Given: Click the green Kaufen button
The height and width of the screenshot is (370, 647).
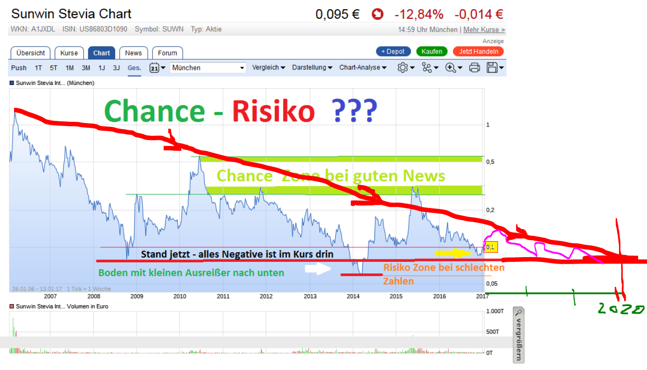Looking at the screenshot, I should pos(432,51).
